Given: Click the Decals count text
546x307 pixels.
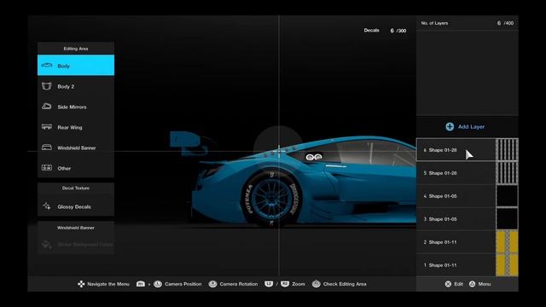Looking at the screenshot, I should tap(398, 31).
